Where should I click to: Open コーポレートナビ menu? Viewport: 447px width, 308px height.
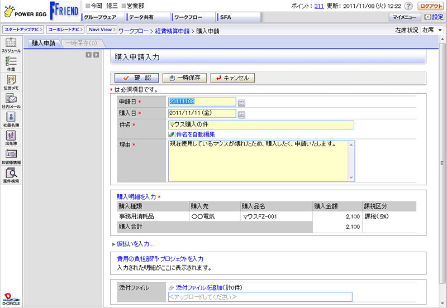coord(65,30)
